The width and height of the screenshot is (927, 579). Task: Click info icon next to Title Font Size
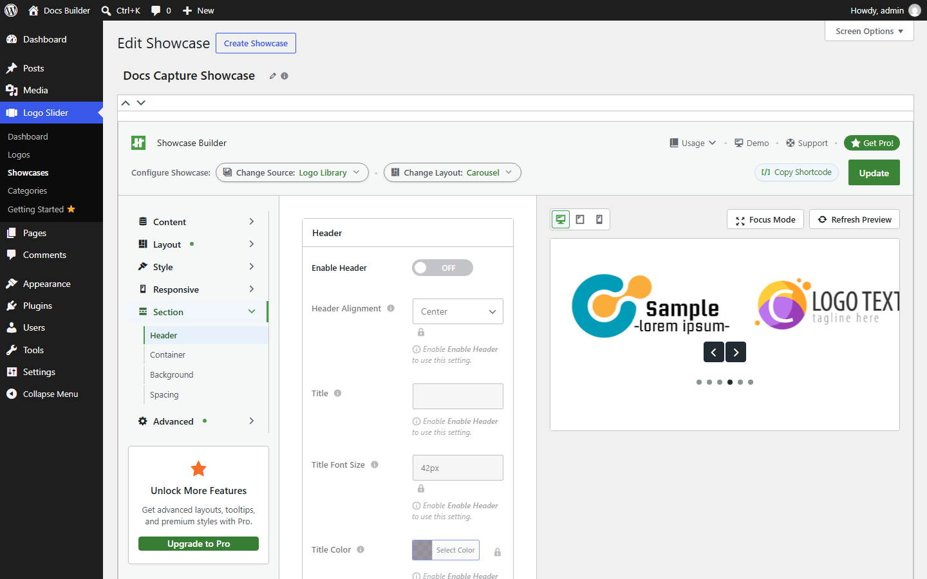tap(375, 464)
